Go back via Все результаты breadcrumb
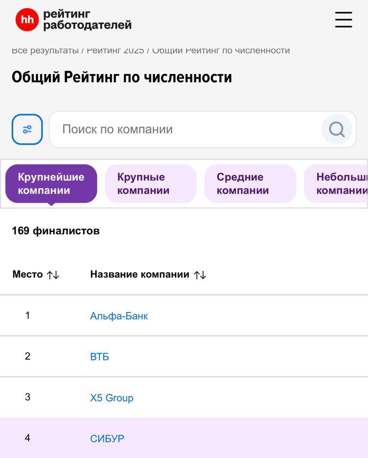The image size is (368, 458). pyautogui.click(x=45, y=50)
